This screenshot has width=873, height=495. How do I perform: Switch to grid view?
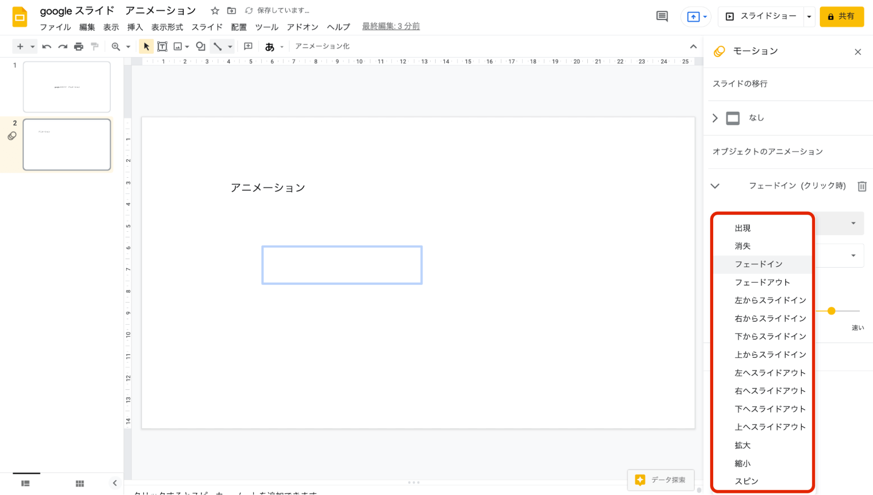tap(79, 483)
